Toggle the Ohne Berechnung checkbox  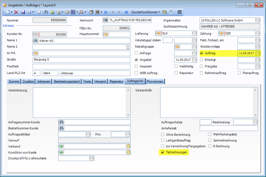click(163, 135)
